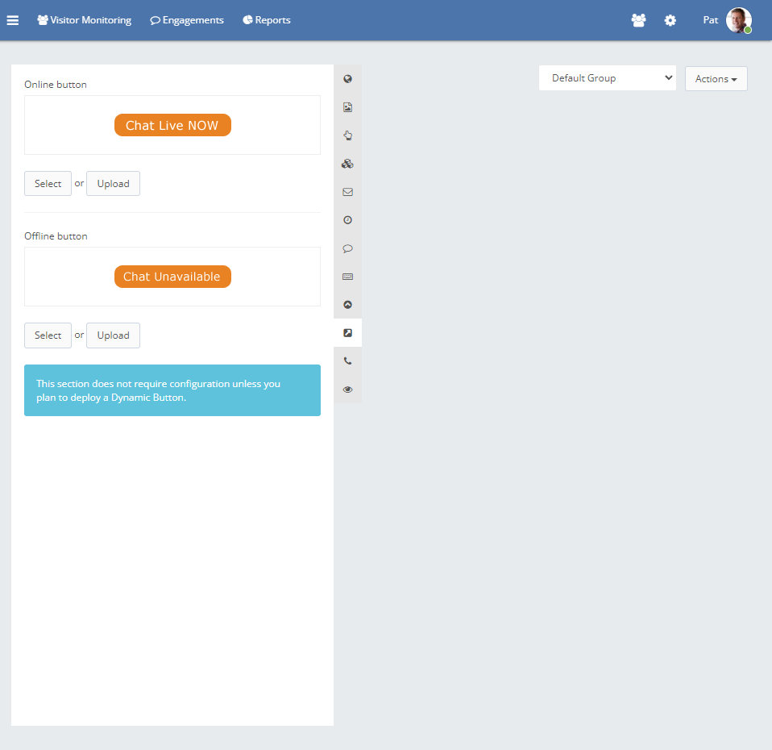Select the keyboard icon in sidebar
772x750 pixels.
(x=347, y=277)
